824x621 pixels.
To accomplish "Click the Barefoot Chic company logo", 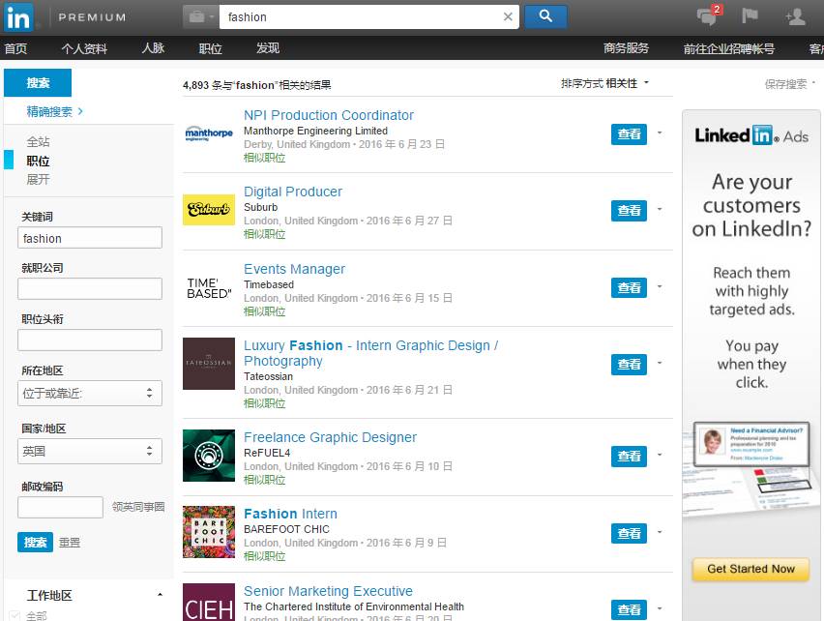I will pos(209,532).
